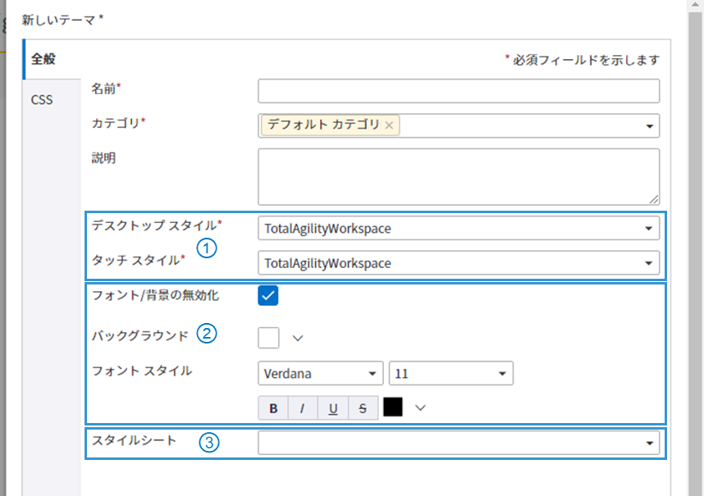The width and height of the screenshot is (704, 496).
Task: Toggle Bold font formatting button
Action: [273, 408]
